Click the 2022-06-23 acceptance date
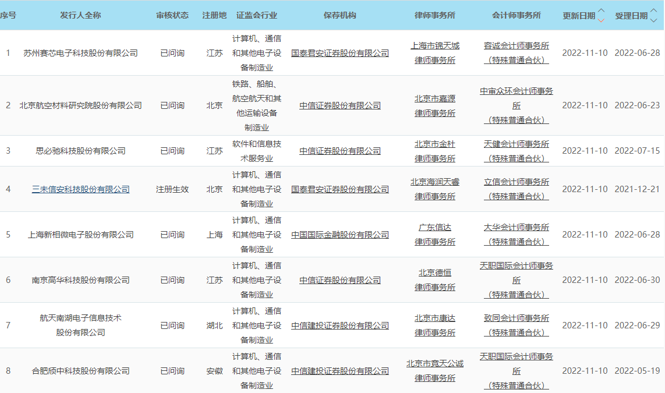This screenshot has width=665, height=393. coord(637,105)
